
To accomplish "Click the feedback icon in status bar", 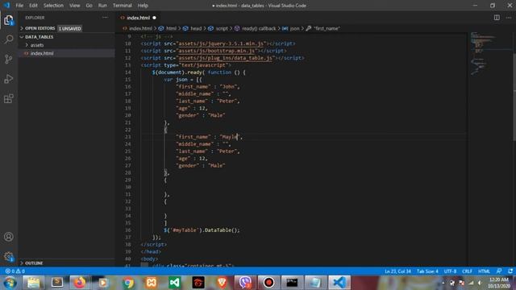I will tap(499, 271).
